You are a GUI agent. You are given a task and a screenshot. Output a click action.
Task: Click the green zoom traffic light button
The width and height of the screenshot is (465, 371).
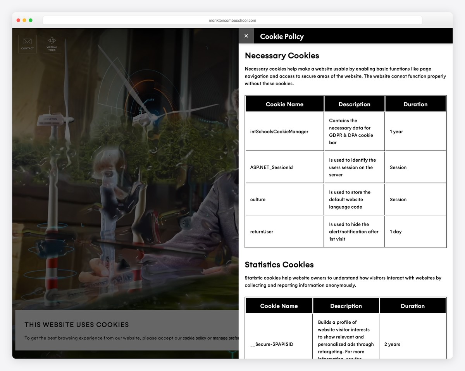[x=30, y=20]
